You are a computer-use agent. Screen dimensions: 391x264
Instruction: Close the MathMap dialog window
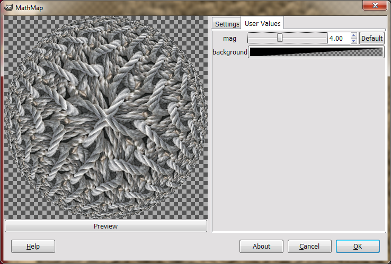[375, 5]
